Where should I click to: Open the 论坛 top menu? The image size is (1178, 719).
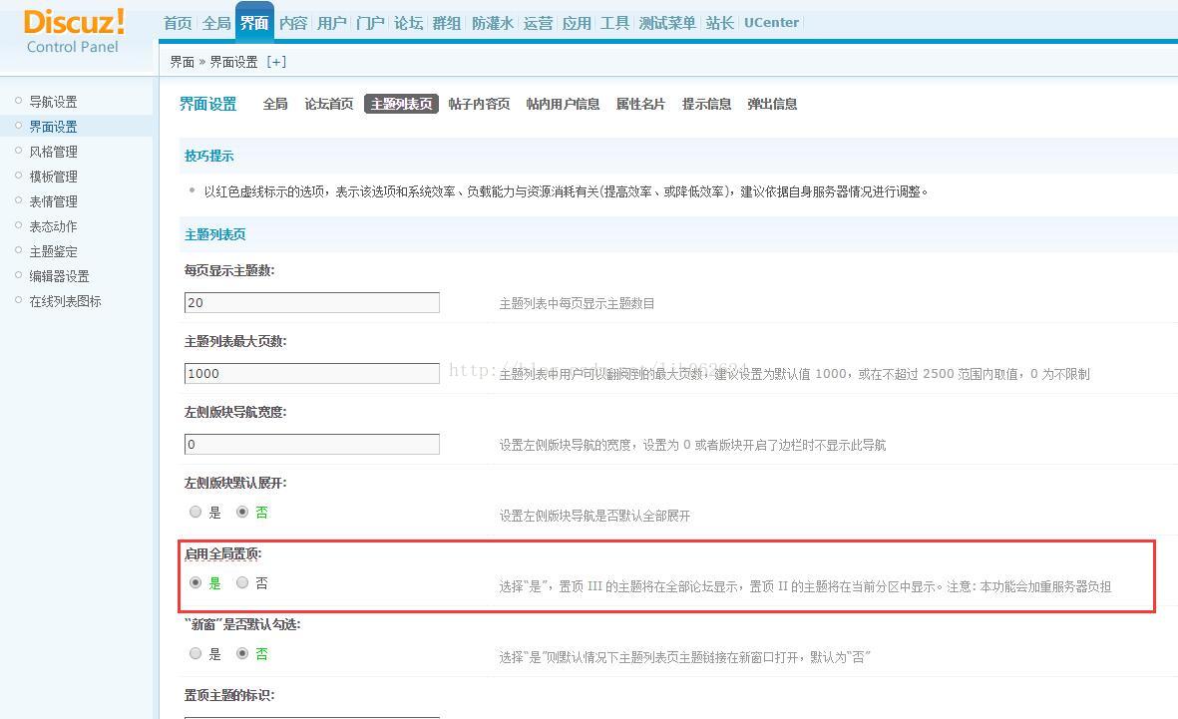pos(409,23)
